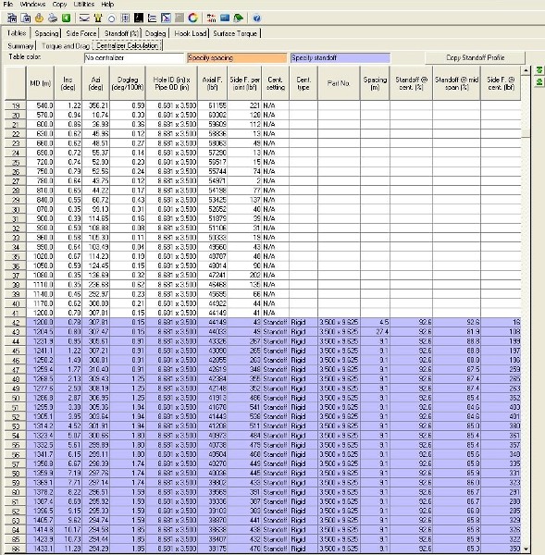Open the Summary sub-tab
The image size is (545, 555).
(20, 46)
